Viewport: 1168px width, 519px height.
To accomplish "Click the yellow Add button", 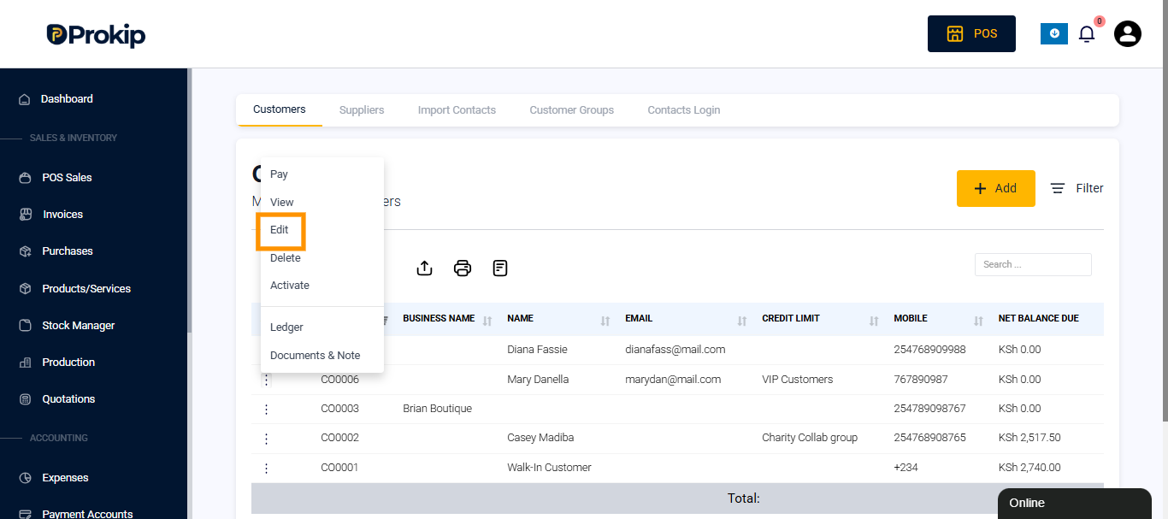I will 996,188.
